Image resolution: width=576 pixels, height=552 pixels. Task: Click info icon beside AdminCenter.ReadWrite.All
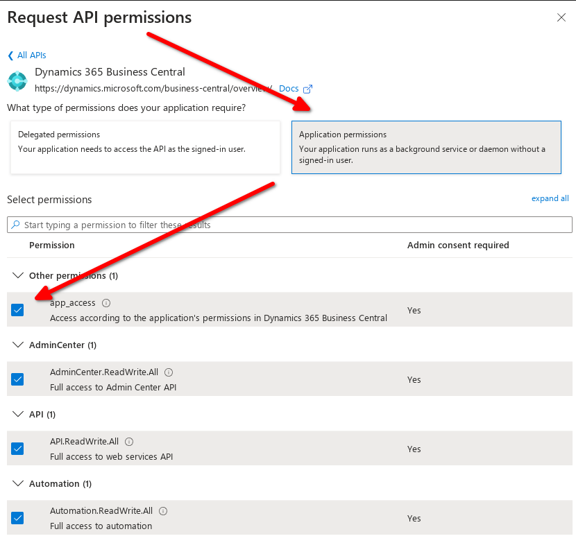[x=169, y=372]
